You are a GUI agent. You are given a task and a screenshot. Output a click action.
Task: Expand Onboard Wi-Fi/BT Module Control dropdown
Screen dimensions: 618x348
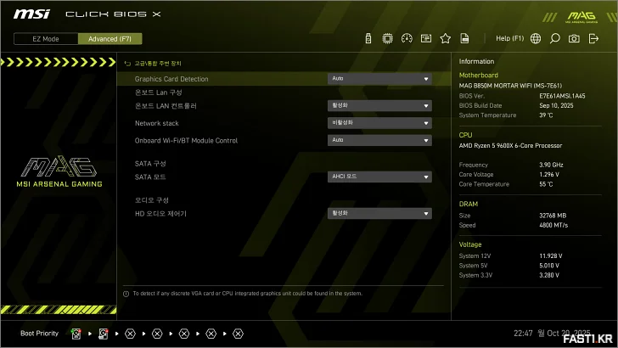[379, 140]
